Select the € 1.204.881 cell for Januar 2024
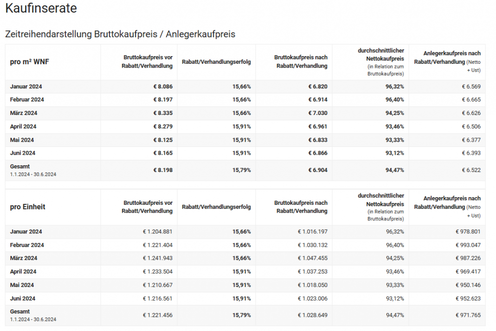496x331 pixels. point(157,231)
